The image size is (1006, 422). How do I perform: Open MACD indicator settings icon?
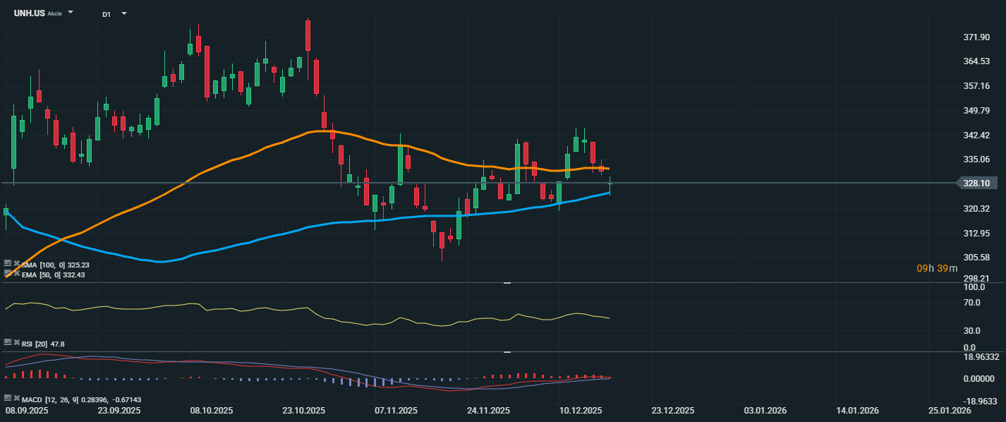coord(7,397)
